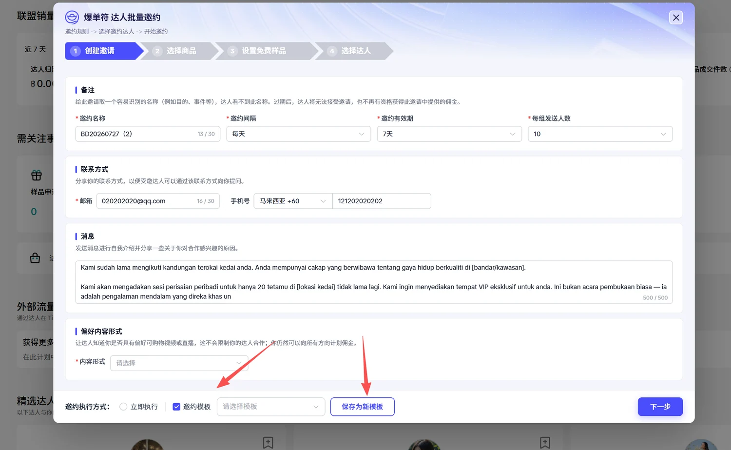
Task: Open the 请选择模板 template dropdown
Action: tap(271, 407)
